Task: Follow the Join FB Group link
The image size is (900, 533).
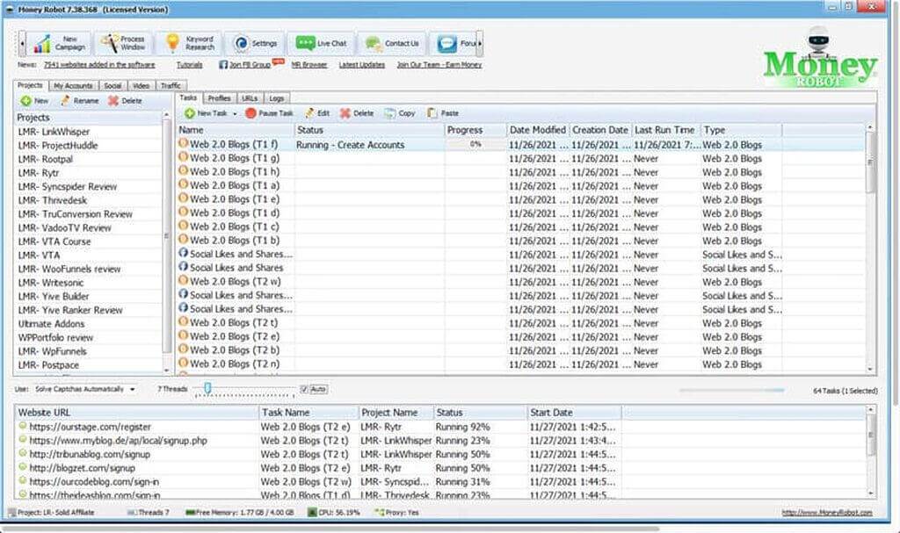Action: [x=250, y=65]
